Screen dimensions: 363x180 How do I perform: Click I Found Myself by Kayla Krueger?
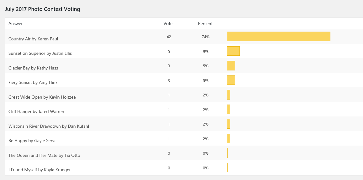click(39, 170)
